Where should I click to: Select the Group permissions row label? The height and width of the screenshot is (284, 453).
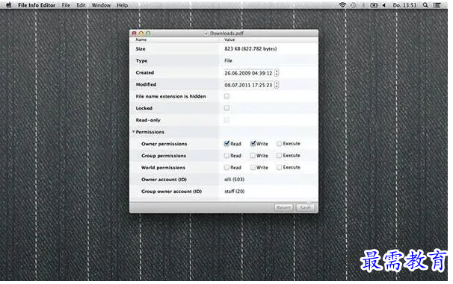pyautogui.click(x=164, y=156)
